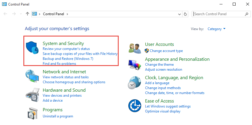Image resolution: width=252 pixels, height=125 pixels.
Task: Go up one level with Up arrow
Action: (x=27, y=14)
